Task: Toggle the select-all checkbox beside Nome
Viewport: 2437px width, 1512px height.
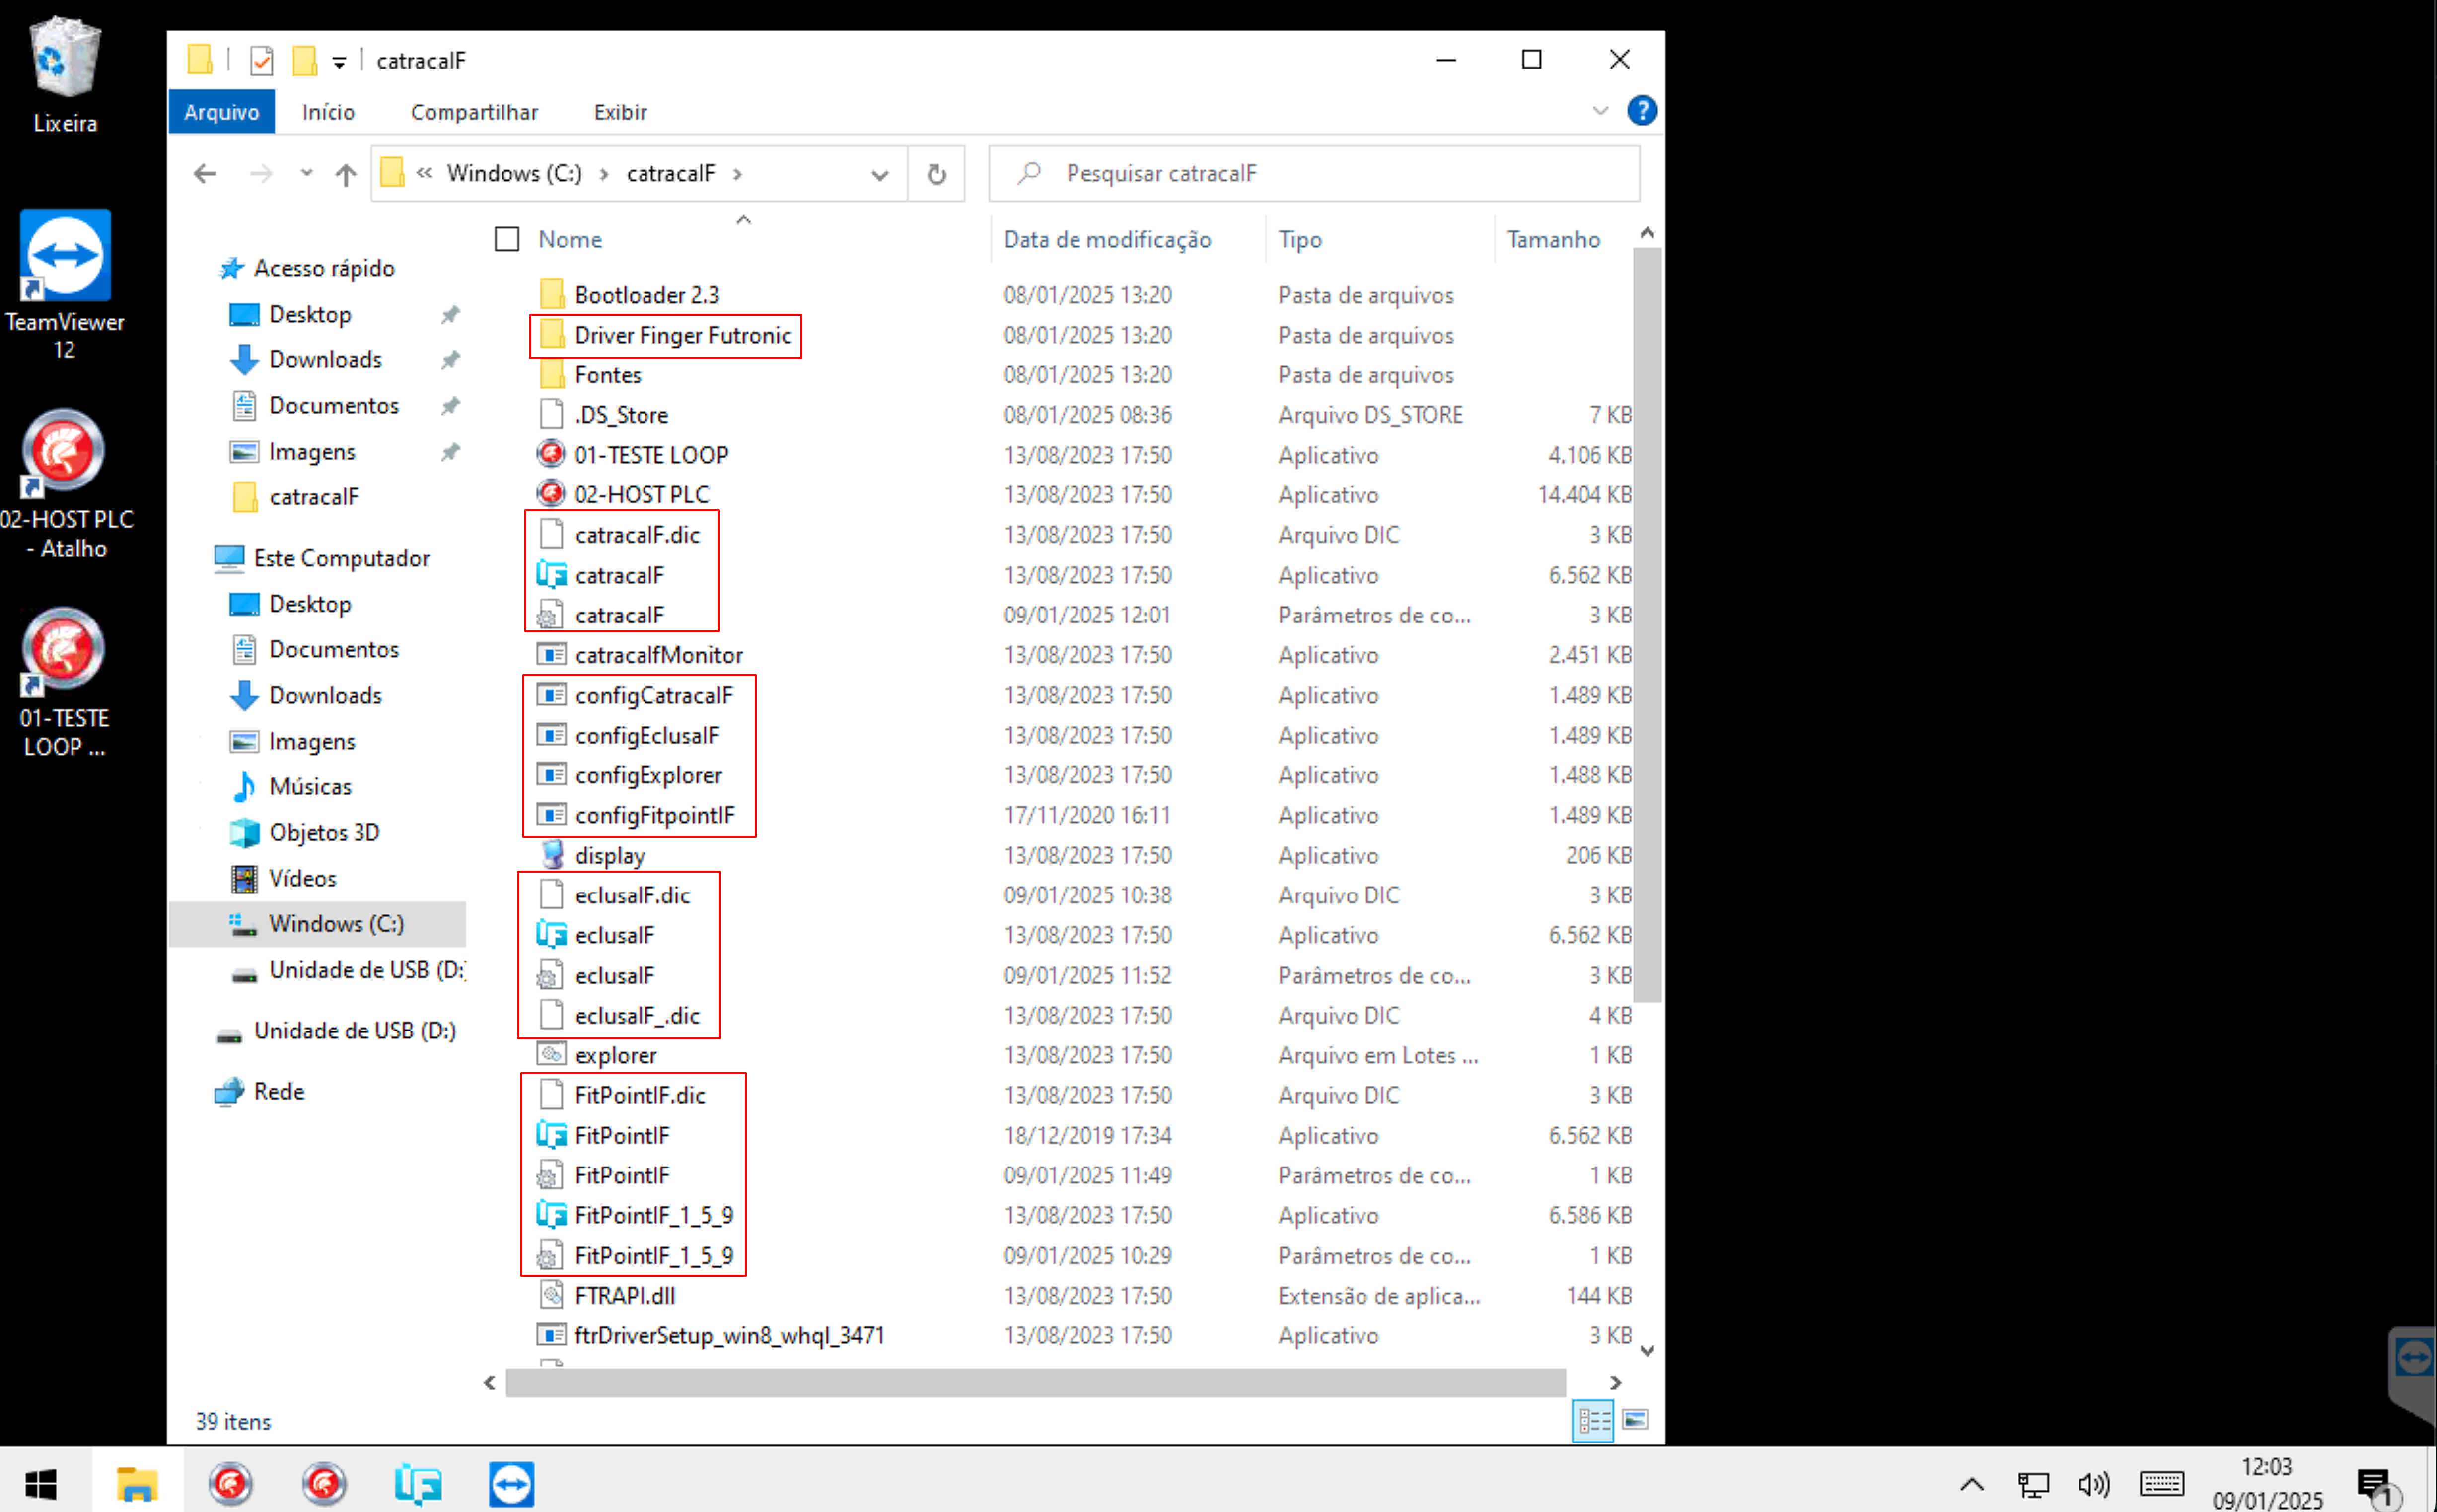Action: tap(507, 239)
